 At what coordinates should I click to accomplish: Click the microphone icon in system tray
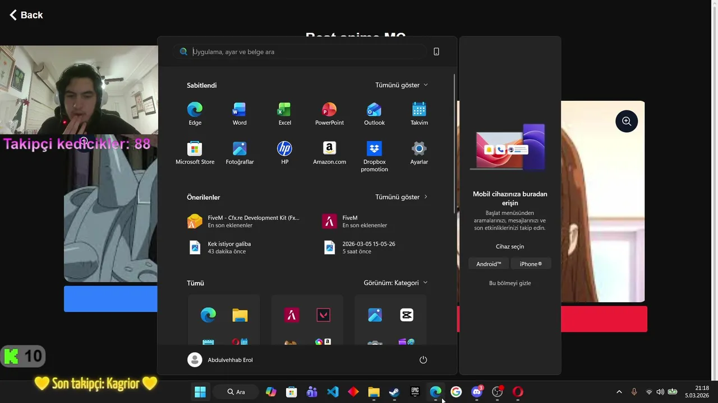(634, 392)
